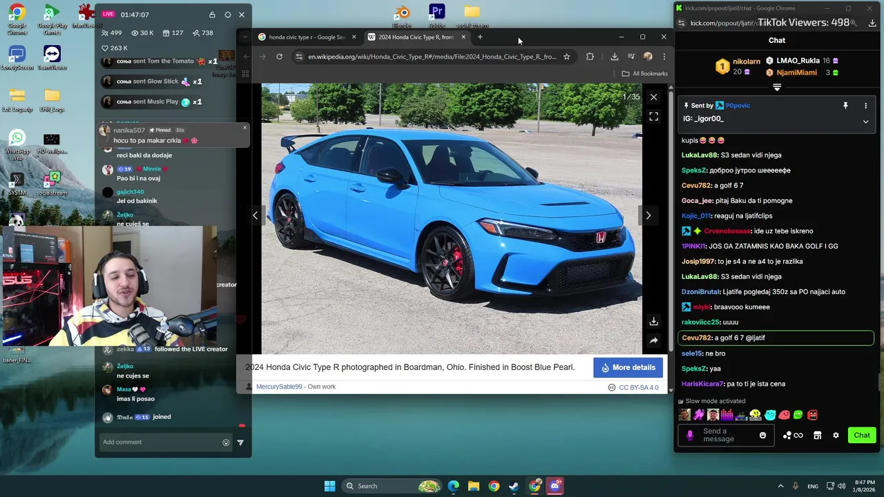This screenshot has width=884, height=497.
Task: Unpin the message with pin icon
Action: [845, 106]
